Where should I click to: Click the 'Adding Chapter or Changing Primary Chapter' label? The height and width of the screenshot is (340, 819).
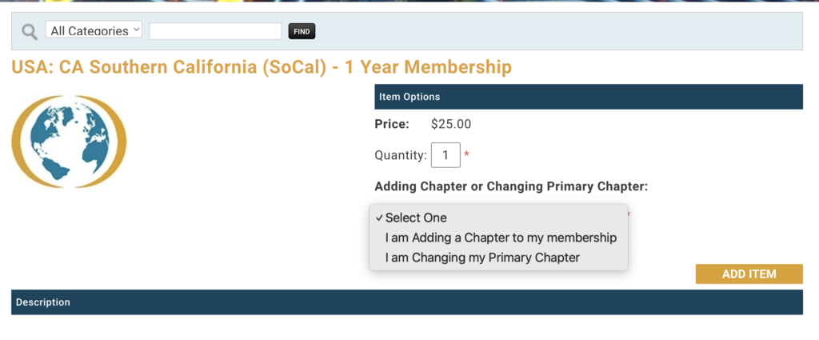coord(511,186)
